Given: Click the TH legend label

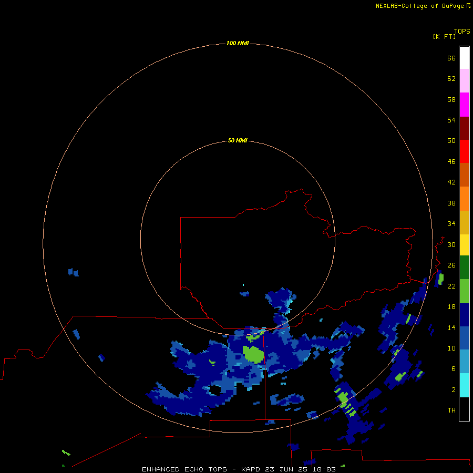Looking at the screenshot, I should click(x=451, y=410).
